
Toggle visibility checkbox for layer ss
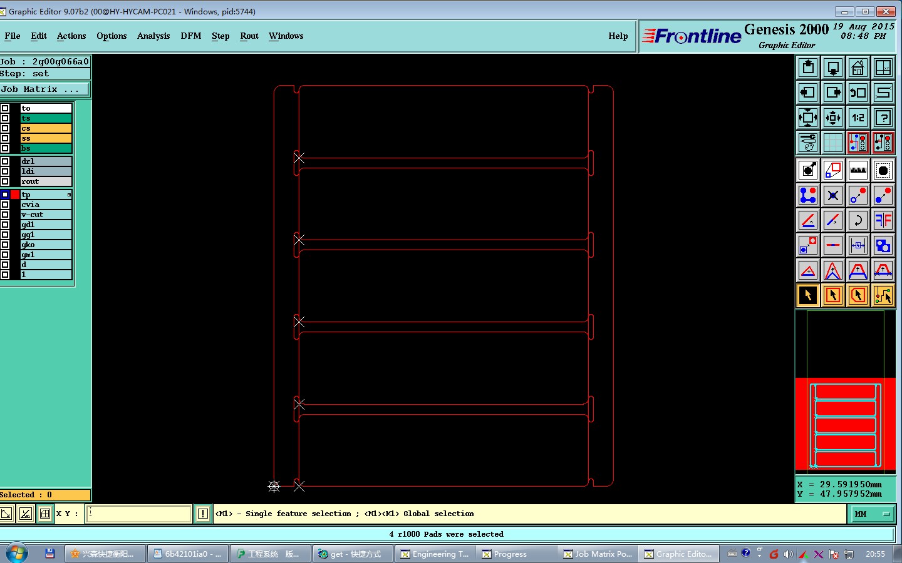5,138
